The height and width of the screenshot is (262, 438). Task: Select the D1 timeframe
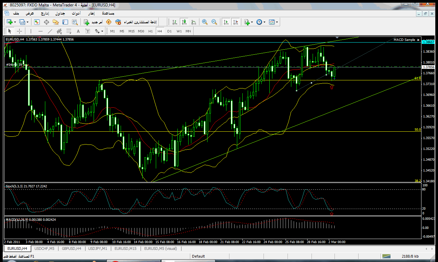coord(169,31)
